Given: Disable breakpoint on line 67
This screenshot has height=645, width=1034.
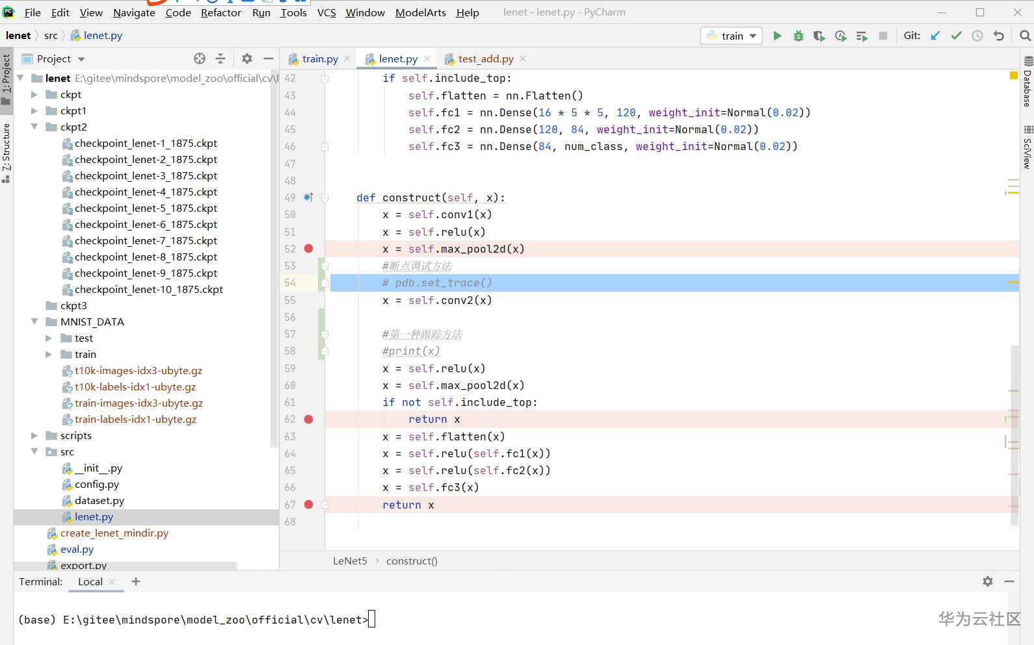Looking at the screenshot, I should [309, 505].
